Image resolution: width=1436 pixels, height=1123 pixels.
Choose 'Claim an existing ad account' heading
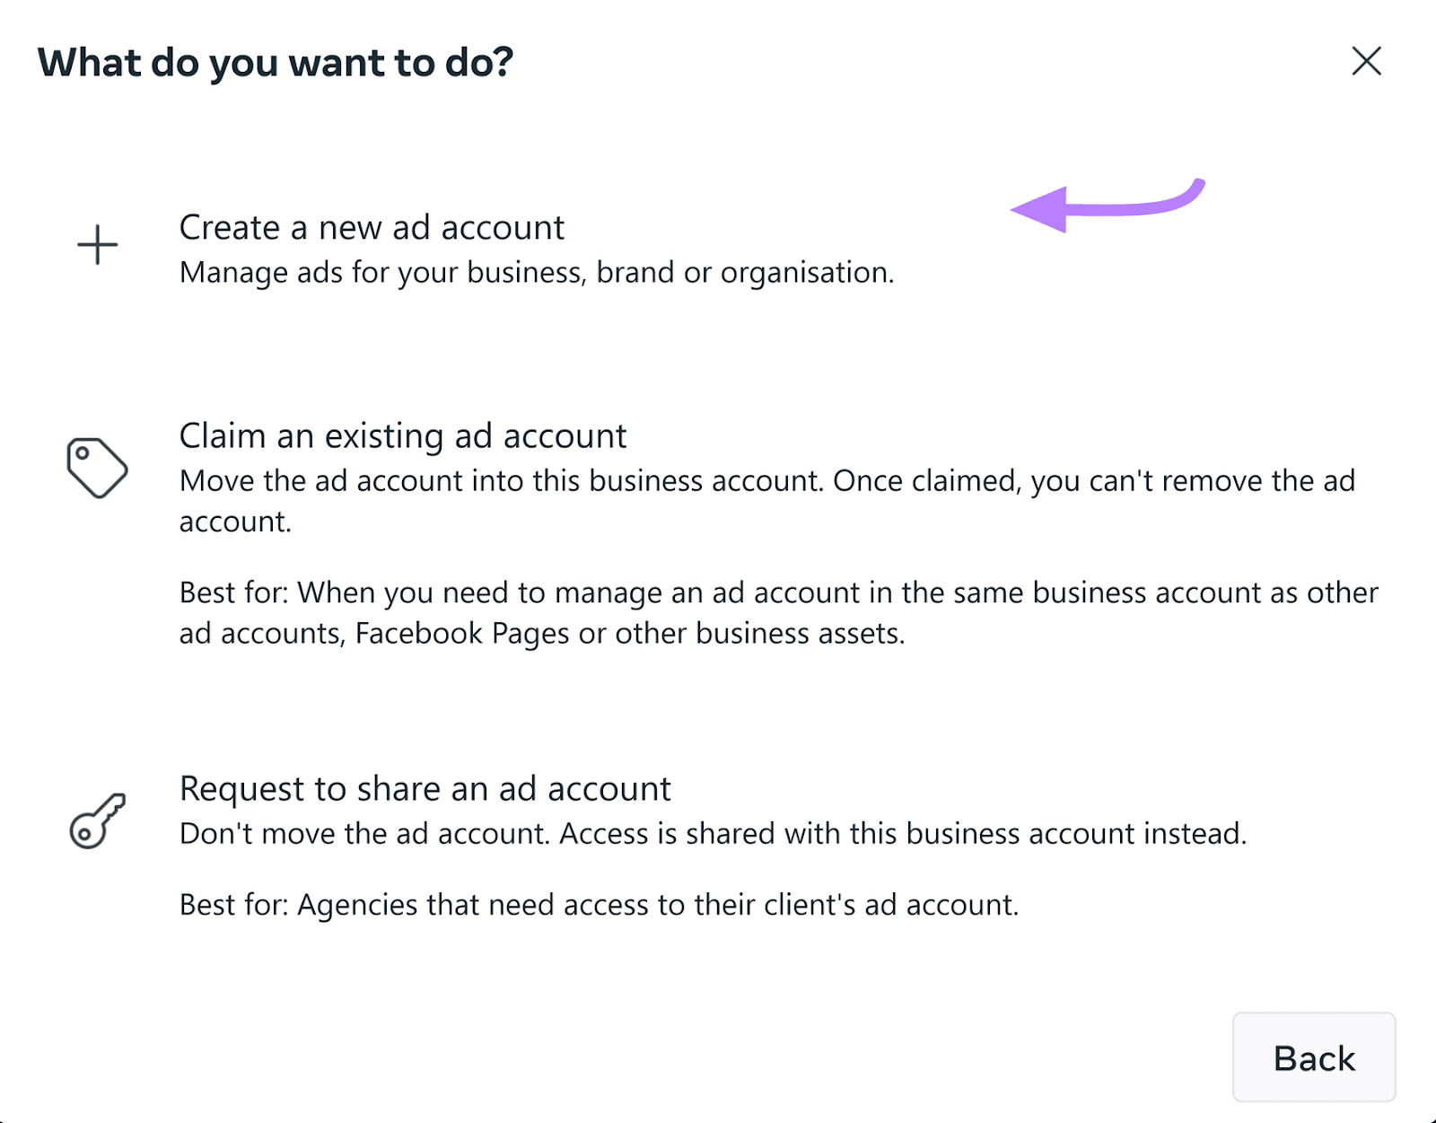tap(402, 436)
